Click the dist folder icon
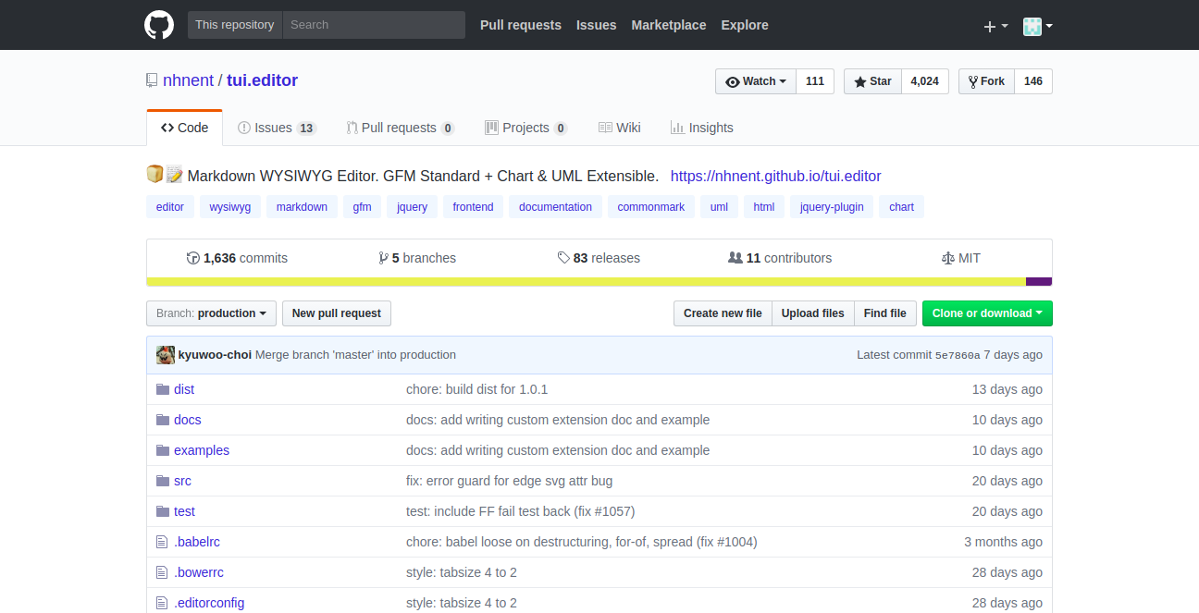This screenshot has height=613, width=1199. (x=163, y=389)
